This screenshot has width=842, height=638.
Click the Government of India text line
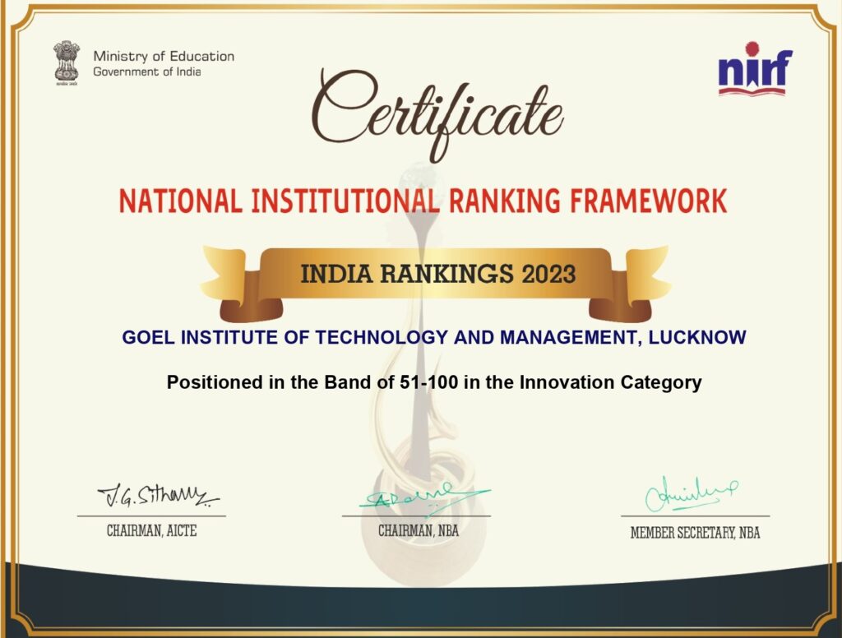pyautogui.click(x=146, y=72)
